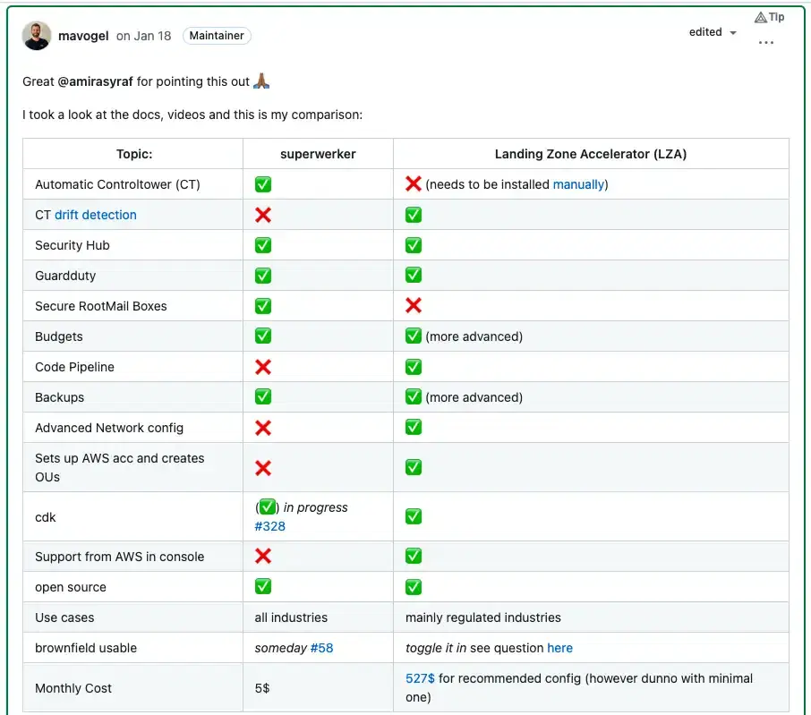
Task: Select the 'brownfield usable' row label
Action: coord(86,648)
